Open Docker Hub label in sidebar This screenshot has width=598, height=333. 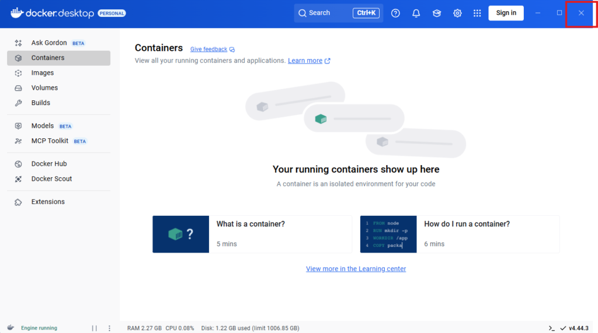[49, 164]
